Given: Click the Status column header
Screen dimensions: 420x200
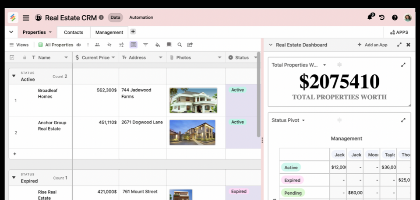Looking at the screenshot, I should (x=241, y=58).
